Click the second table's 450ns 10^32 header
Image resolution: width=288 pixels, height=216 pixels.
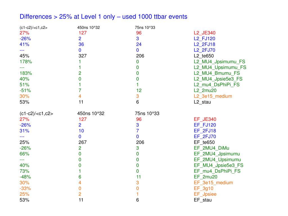point(91,114)
